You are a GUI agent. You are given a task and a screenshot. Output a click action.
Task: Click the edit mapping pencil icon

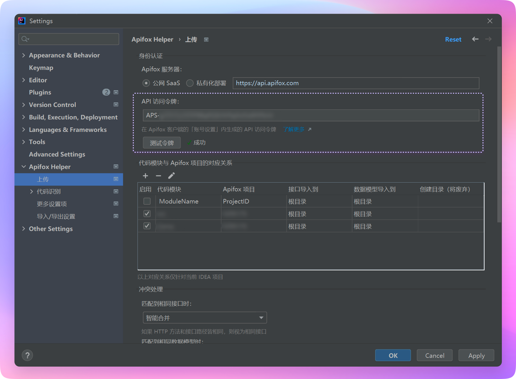(x=171, y=176)
